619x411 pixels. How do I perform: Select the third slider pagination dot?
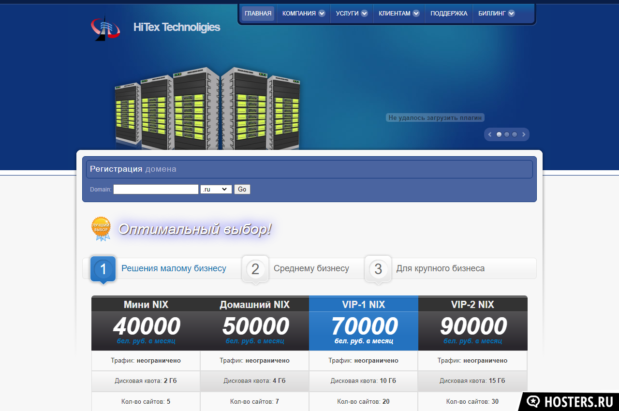click(515, 134)
